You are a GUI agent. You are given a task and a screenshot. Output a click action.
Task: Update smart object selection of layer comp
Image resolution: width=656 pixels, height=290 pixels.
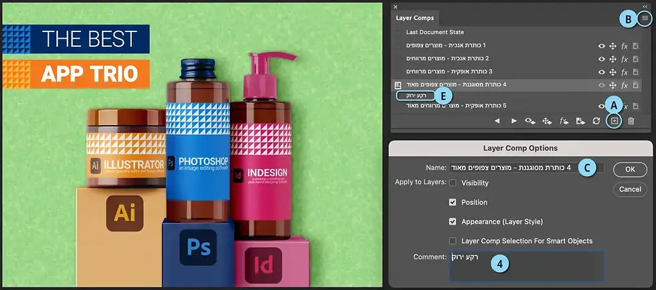coord(580,121)
